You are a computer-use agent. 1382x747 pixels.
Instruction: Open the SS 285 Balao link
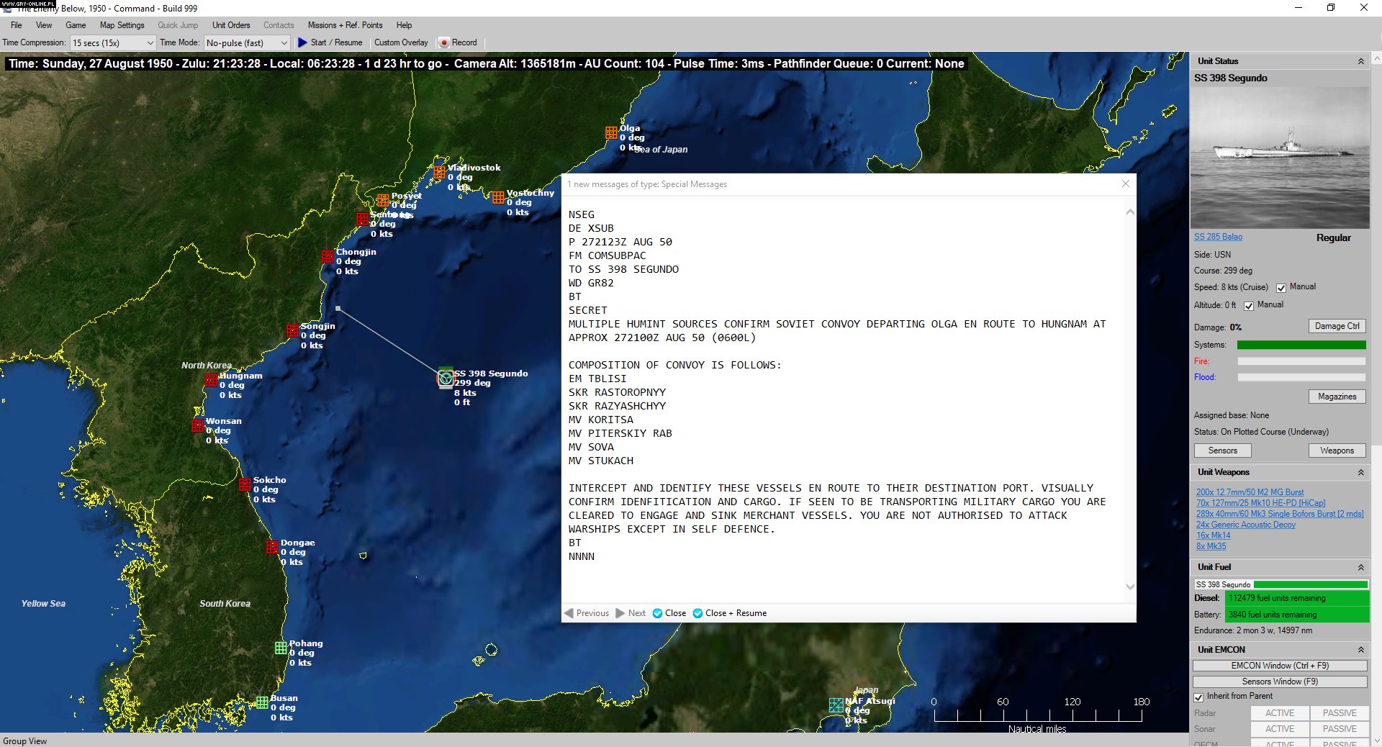[x=1217, y=236]
